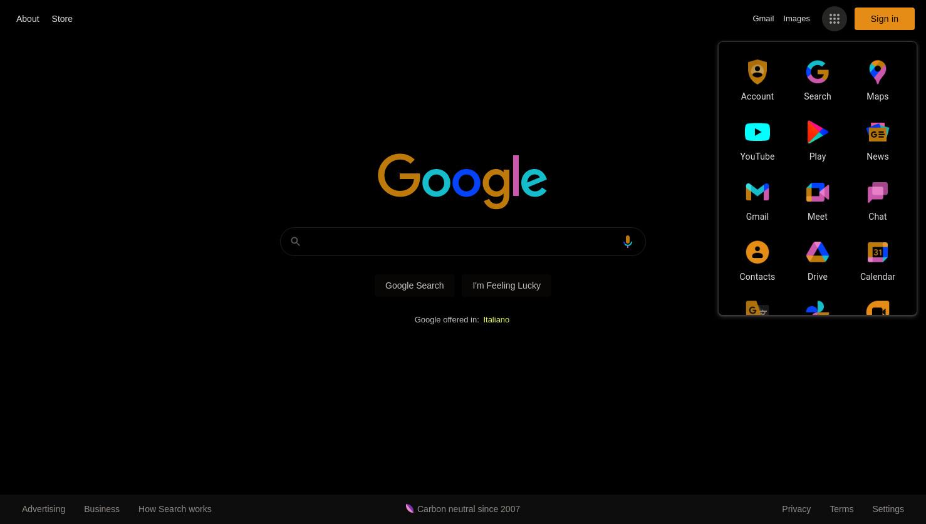Open the Google Duo video camera icon
This screenshot has height=524, width=926.
coord(878,308)
